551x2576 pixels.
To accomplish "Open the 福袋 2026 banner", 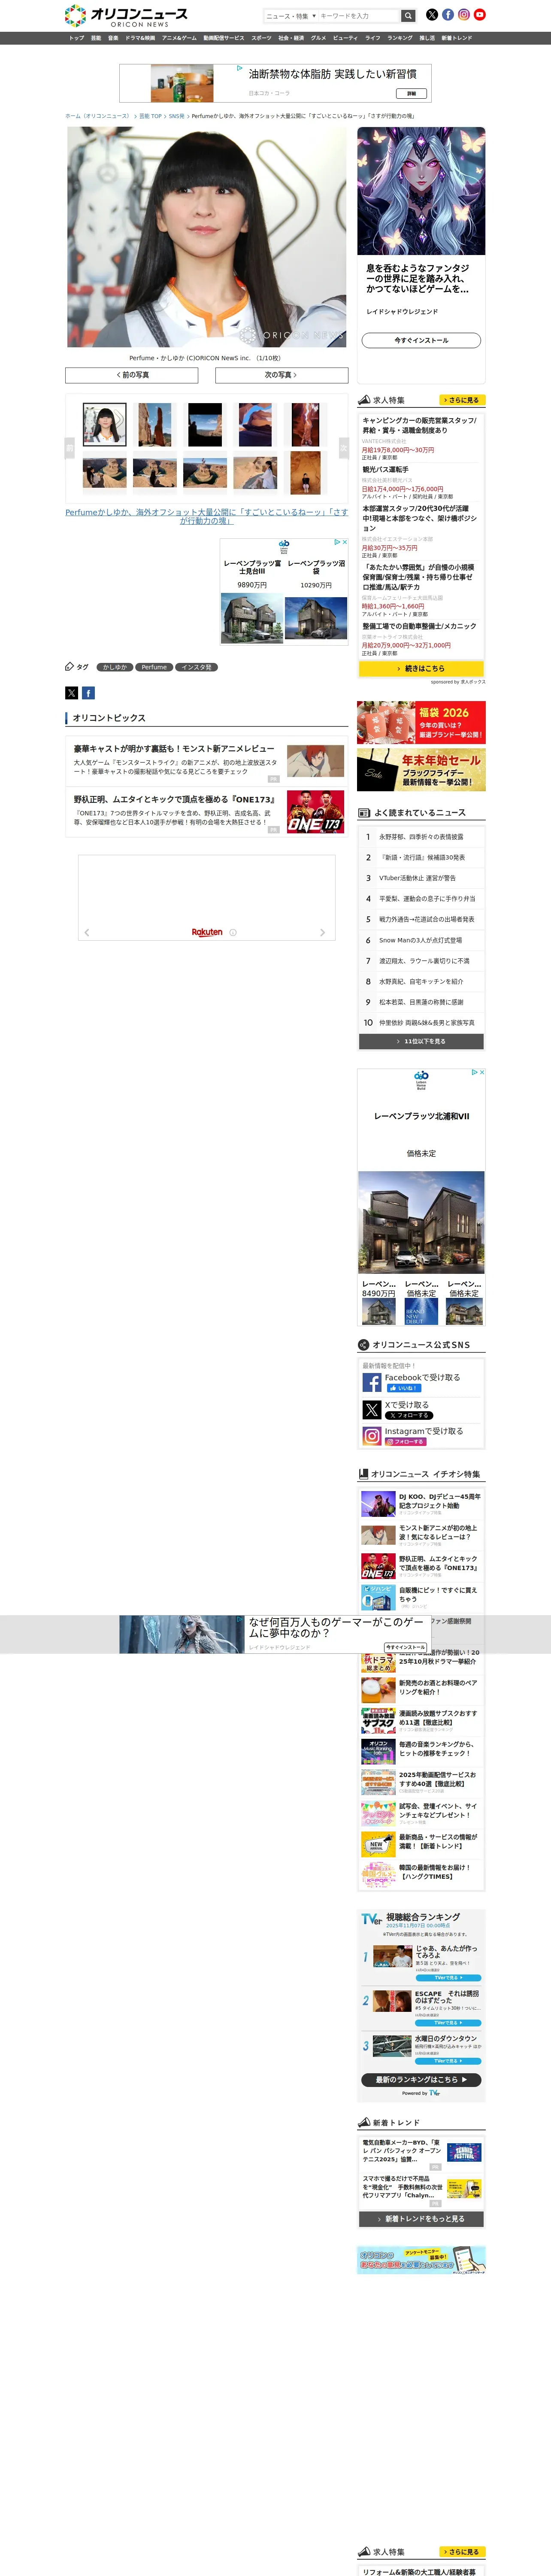I will coord(421,722).
